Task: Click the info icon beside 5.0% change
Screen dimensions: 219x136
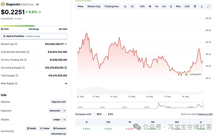Action: (40, 12)
